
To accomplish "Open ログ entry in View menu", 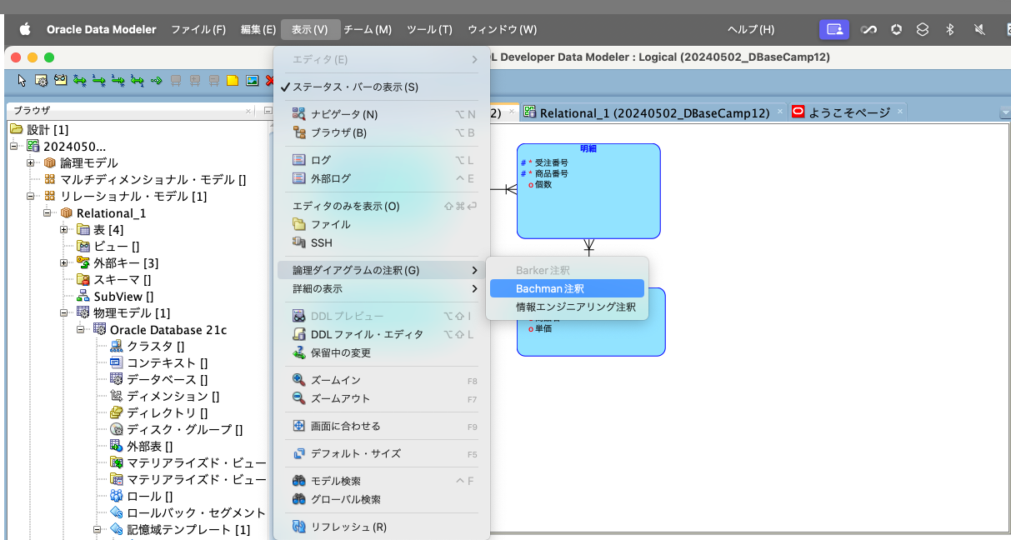I will coord(383,160).
